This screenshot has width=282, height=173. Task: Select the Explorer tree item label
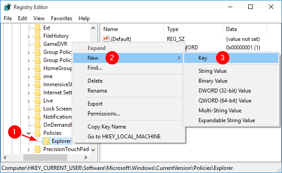point(61,141)
